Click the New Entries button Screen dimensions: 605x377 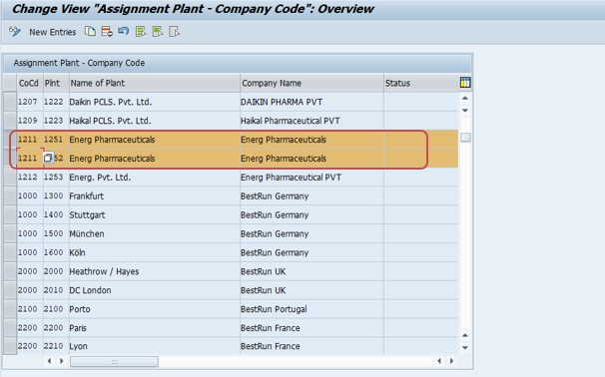coord(53,32)
